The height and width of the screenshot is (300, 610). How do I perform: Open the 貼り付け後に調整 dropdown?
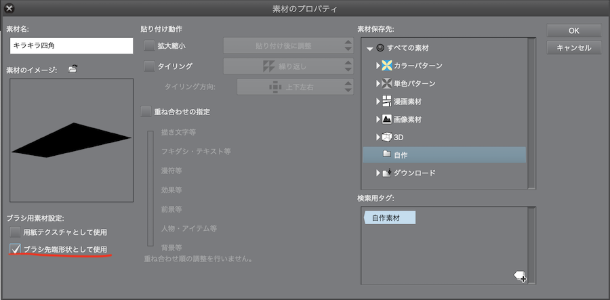(288, 45)
